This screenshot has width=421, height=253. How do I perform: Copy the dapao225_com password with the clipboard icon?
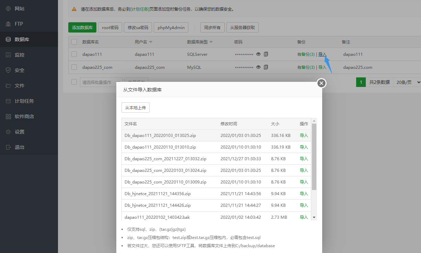pyautogui.click(x=266, y=67)
